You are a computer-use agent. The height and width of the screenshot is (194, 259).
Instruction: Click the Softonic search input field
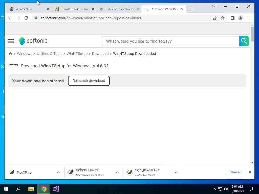(x=170, y=41)
